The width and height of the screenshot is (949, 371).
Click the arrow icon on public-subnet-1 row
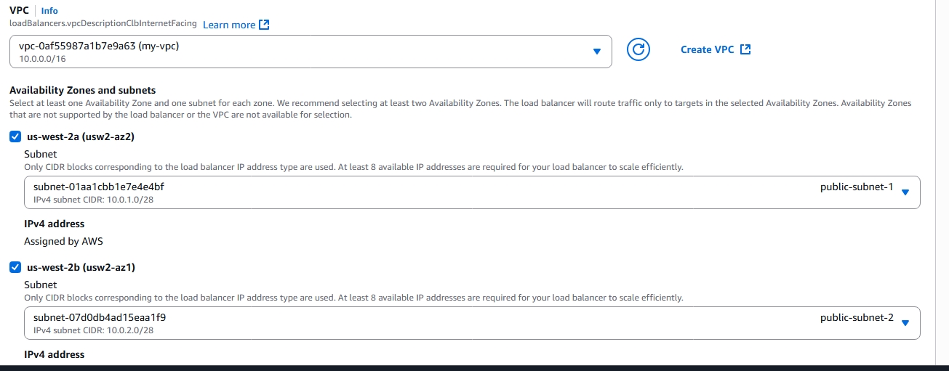click(905, 192)
